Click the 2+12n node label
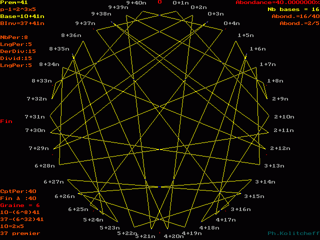 click(x=280, y=148)
